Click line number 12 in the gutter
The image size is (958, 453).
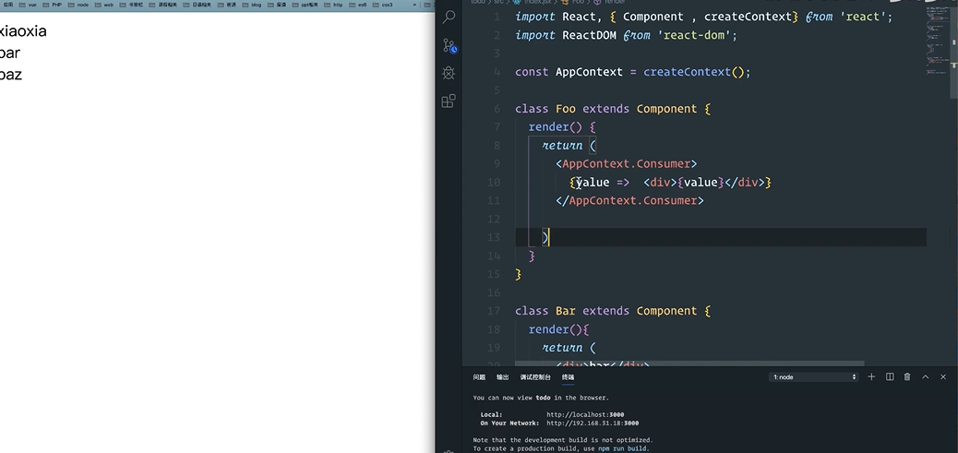[494, 219]
